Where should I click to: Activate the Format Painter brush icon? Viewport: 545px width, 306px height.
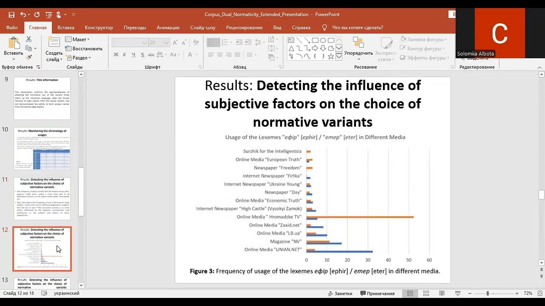29,57
